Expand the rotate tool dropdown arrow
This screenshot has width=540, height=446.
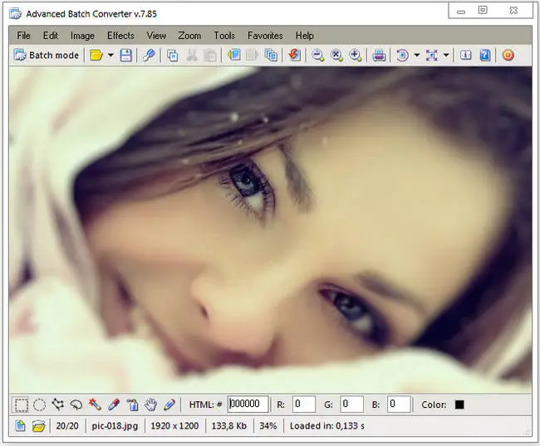point(415,56)
